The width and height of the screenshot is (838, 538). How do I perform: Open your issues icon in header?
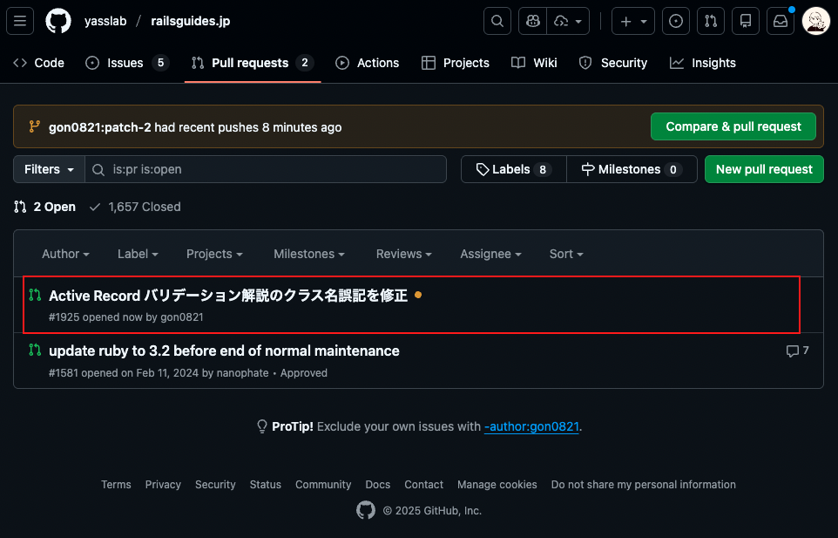tap(675, 21)
